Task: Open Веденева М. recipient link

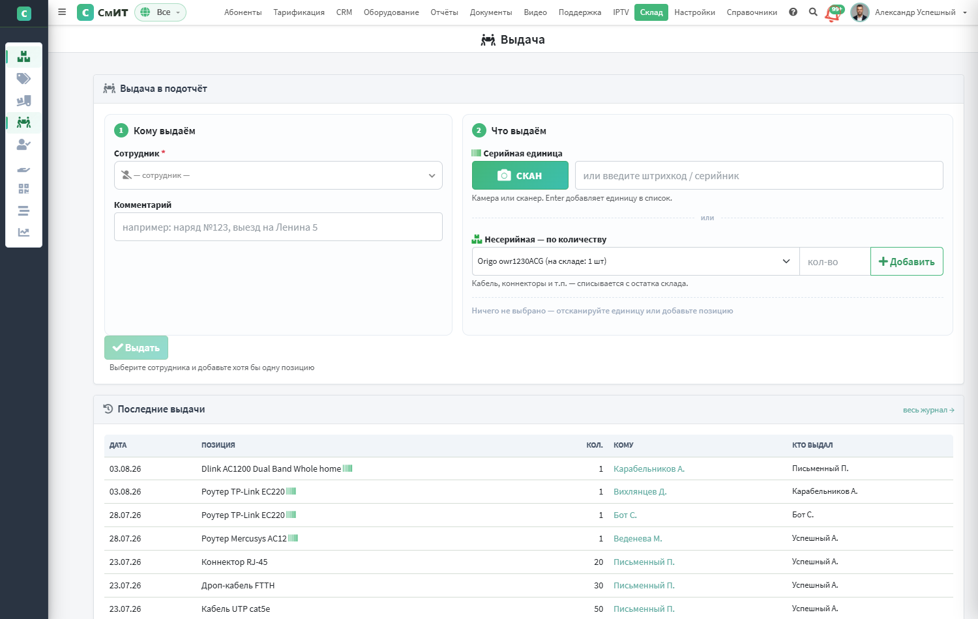Action: [638, 538]
